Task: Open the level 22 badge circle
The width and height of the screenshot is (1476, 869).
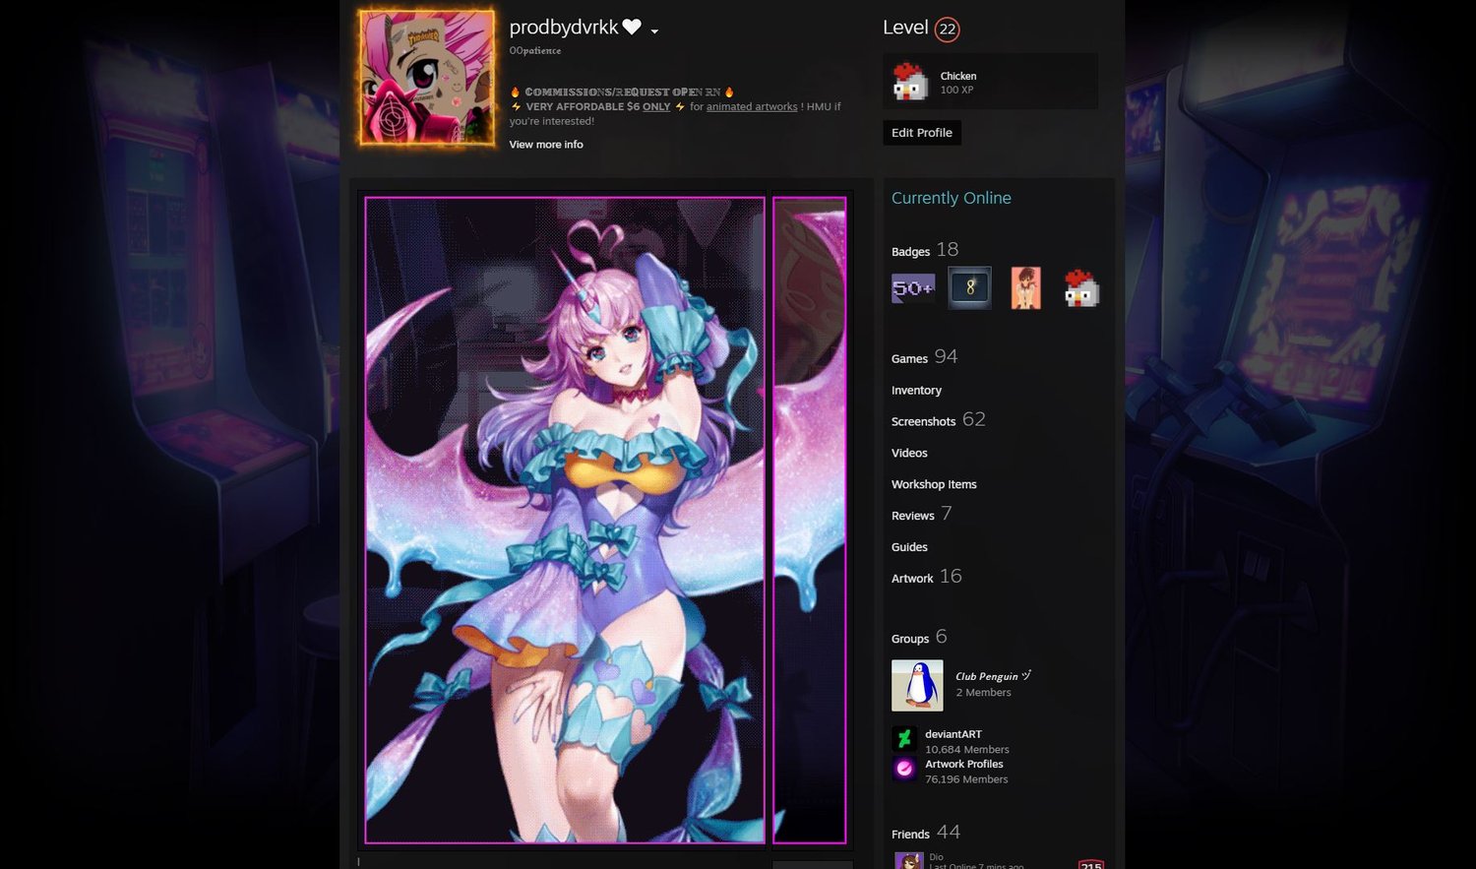Action: pyautogui.click(x=947, y=30)
